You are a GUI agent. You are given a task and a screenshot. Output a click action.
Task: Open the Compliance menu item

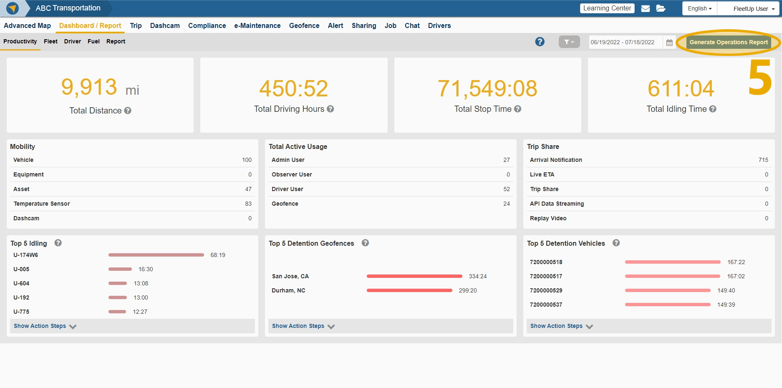(x=207, y=25)
